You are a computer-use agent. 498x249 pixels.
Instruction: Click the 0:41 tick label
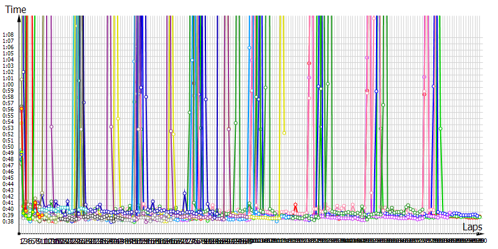coord(8,202)
